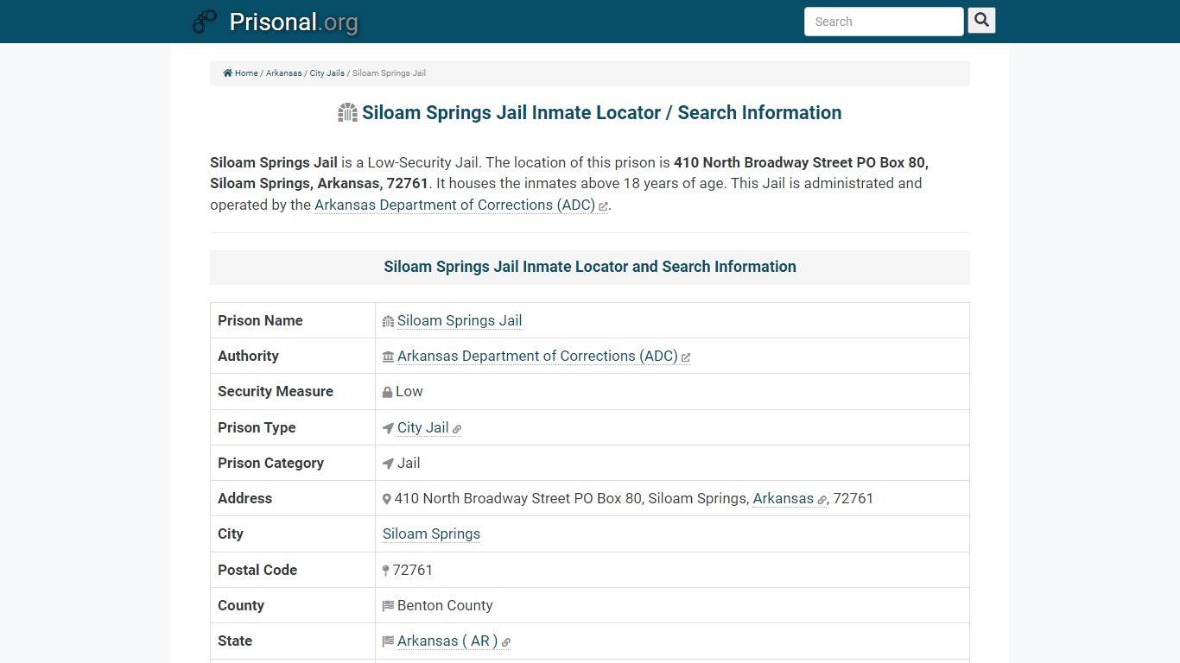
Task: Select the Benton County text
Action: click(x=445, y=605)
